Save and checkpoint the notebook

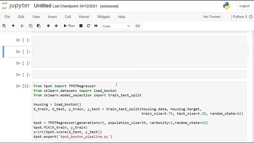click(4, 26)
